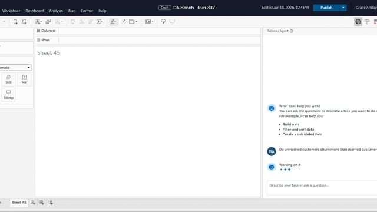Viewport: 377px width, 212px height.
Task: Click the Highlight pen toolbar icon
Action: coord(113,22)
